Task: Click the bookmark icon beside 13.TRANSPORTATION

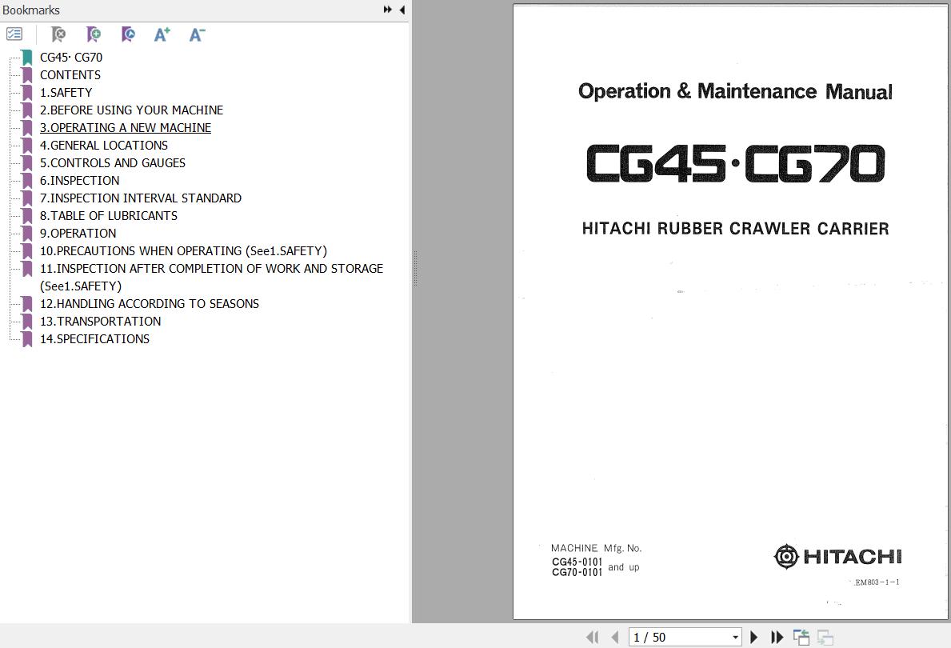Action: 26,322
